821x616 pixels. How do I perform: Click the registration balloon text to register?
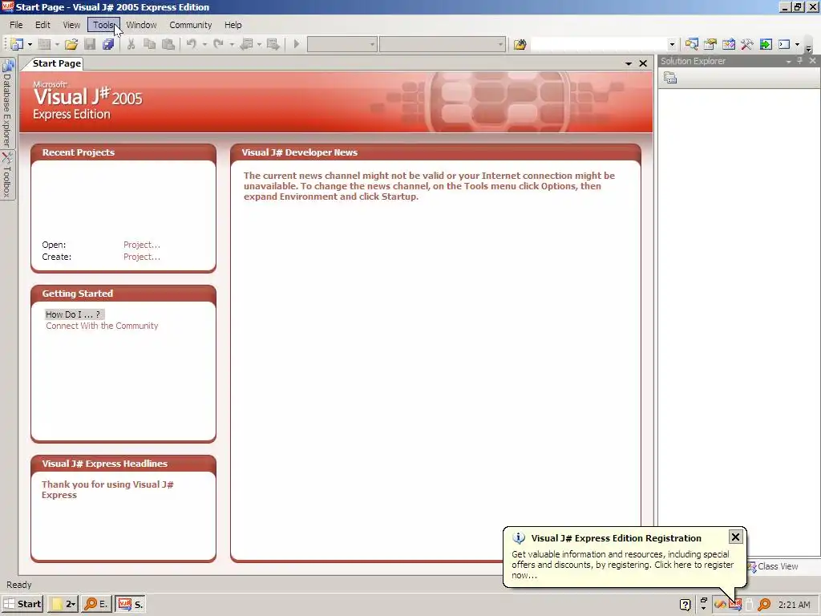point(622,565)
